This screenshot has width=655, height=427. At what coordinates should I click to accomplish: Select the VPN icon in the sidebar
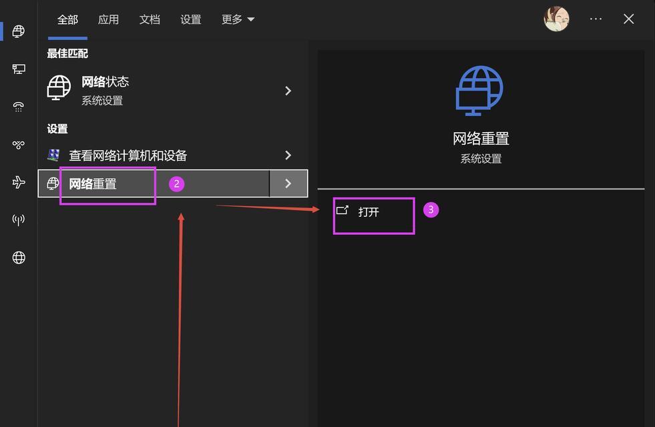pyautogui.click(x=19, y=145)
